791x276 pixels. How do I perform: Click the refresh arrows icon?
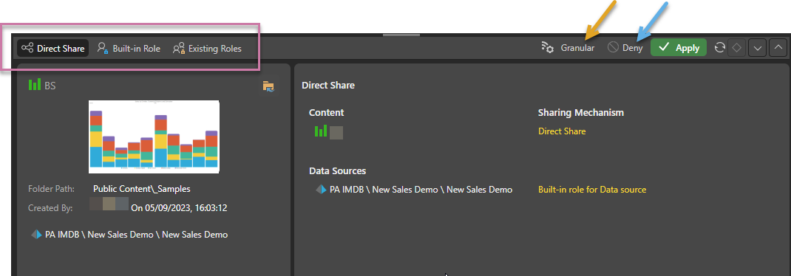(x=720, y=48)
